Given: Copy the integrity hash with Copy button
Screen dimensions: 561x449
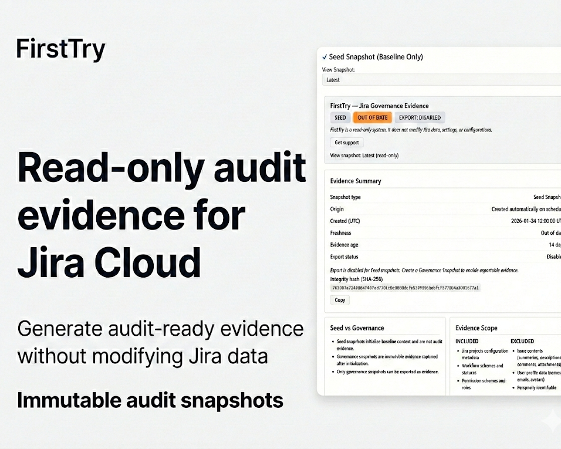Looking at the screenshot, I should tap(340, 300).
